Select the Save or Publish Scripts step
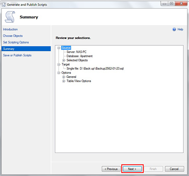 17,55
